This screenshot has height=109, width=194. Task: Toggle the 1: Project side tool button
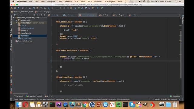[11, 32]
